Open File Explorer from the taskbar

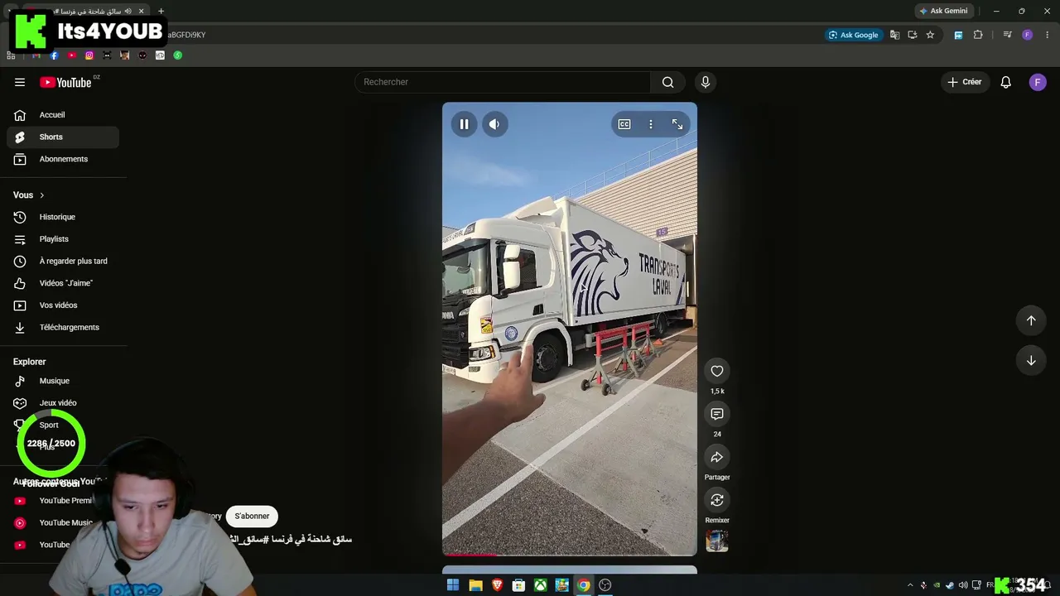click(475, 585)
